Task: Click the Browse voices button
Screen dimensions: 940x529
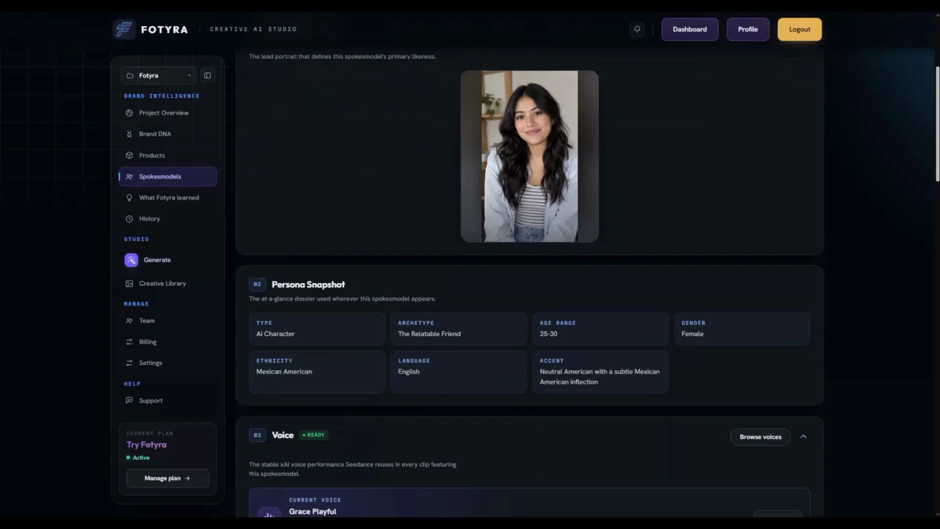Action: [x=760, y=437]
